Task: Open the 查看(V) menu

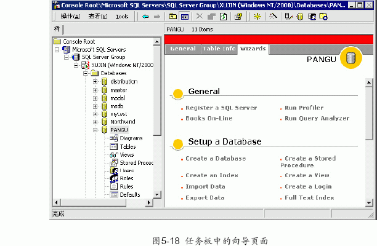Action: (x=97, y=17)
